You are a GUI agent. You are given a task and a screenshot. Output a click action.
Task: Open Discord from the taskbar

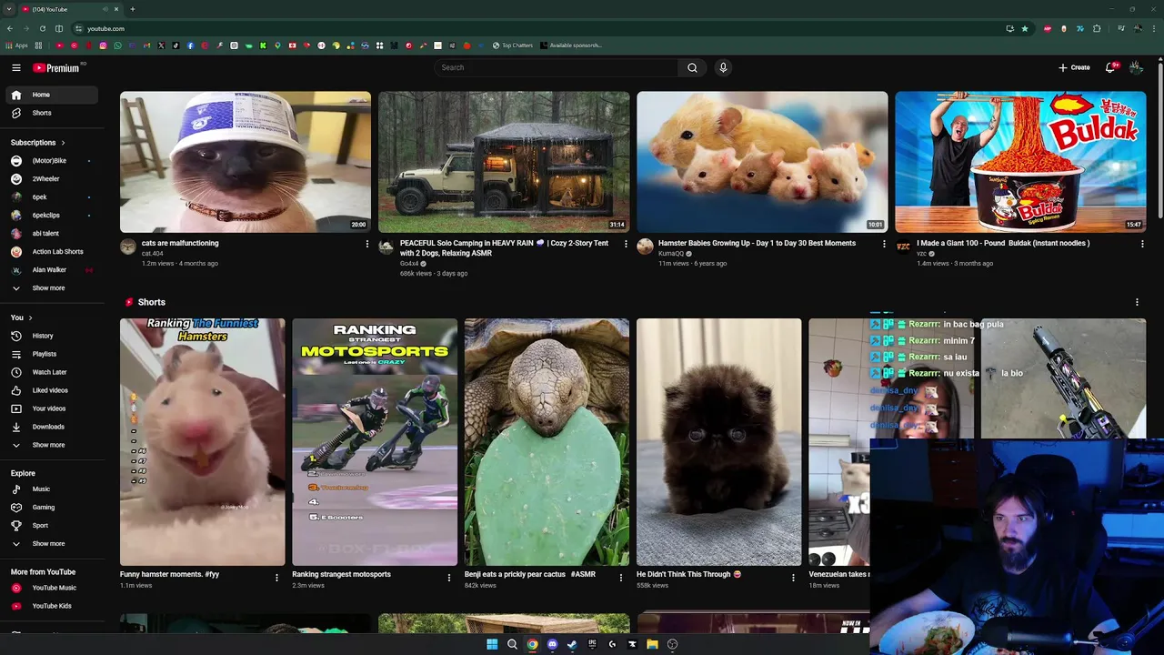552,644
